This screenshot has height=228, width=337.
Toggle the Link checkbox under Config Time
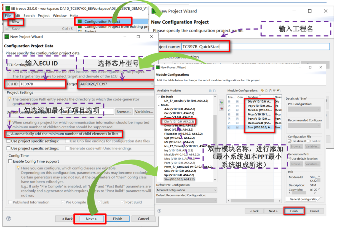point(100,202)
